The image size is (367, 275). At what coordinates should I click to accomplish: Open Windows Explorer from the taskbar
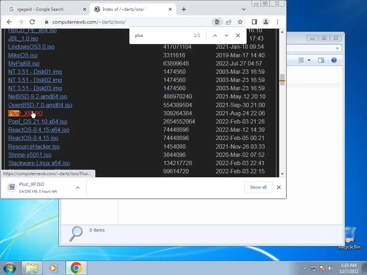[32, 268]
